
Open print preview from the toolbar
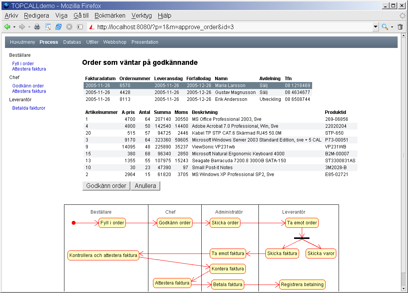(x=48, y=27)
